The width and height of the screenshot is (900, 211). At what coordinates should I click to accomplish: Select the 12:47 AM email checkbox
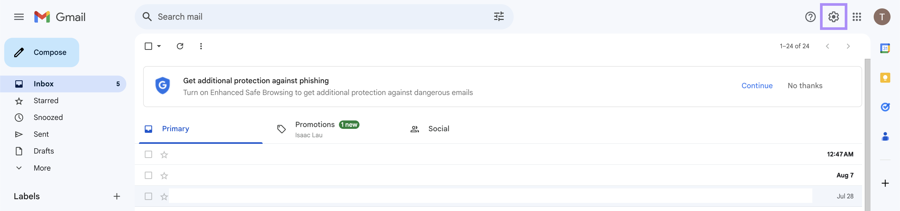[148, 154]
